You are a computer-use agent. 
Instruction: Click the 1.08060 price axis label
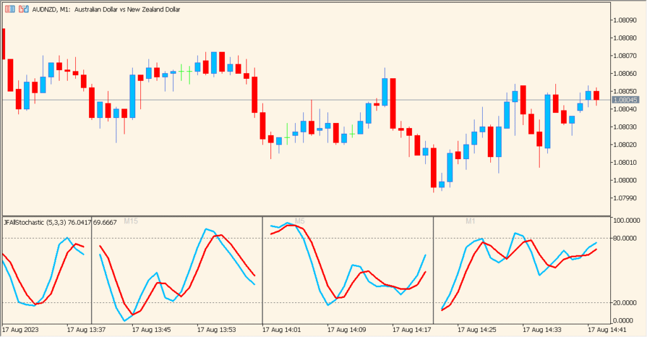pos(625,73)
